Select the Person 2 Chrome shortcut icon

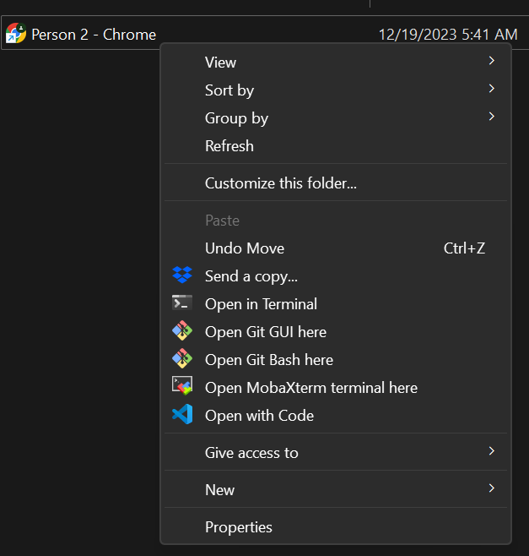(x=15, y=33)
